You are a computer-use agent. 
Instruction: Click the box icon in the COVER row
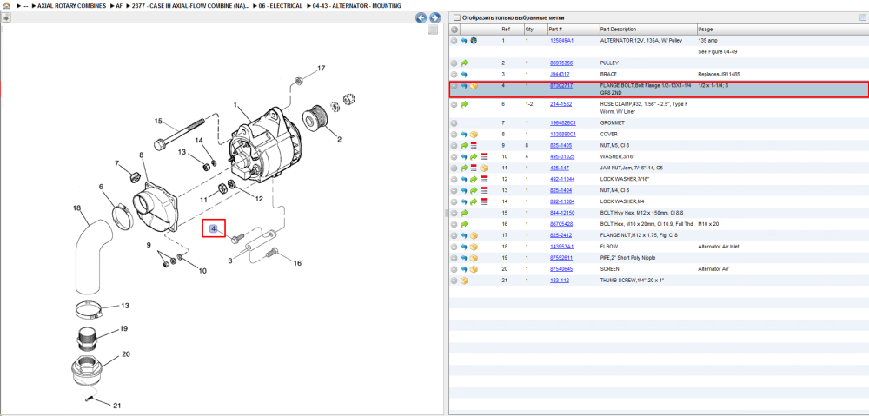[474, 134]
